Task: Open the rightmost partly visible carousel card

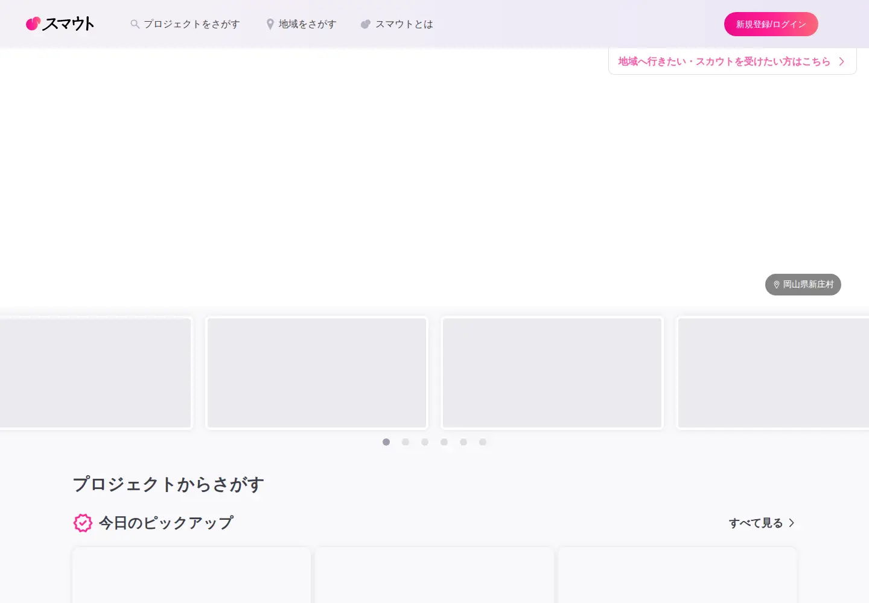Action: click(774, 373)
